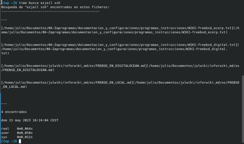
Task: Click the block cursor at the last prompt
Action: click(x=20, y=141)
